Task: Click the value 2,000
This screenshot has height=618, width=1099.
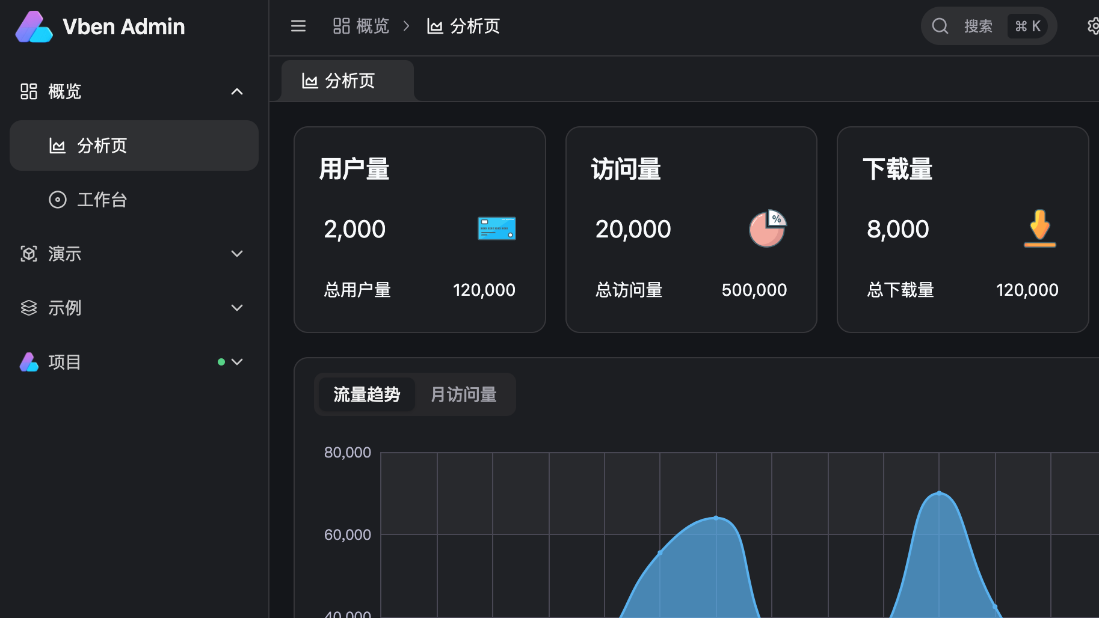Action: point(355,229)
